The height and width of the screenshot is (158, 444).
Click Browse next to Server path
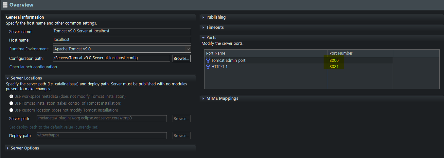(x=181, y=118)
